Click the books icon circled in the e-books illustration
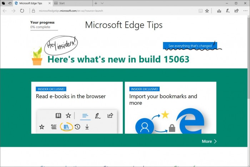 tap(66, 127)
